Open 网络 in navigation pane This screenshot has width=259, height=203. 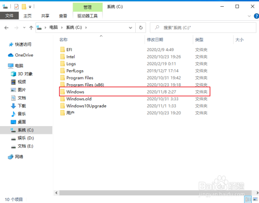(x=19, y=157)
